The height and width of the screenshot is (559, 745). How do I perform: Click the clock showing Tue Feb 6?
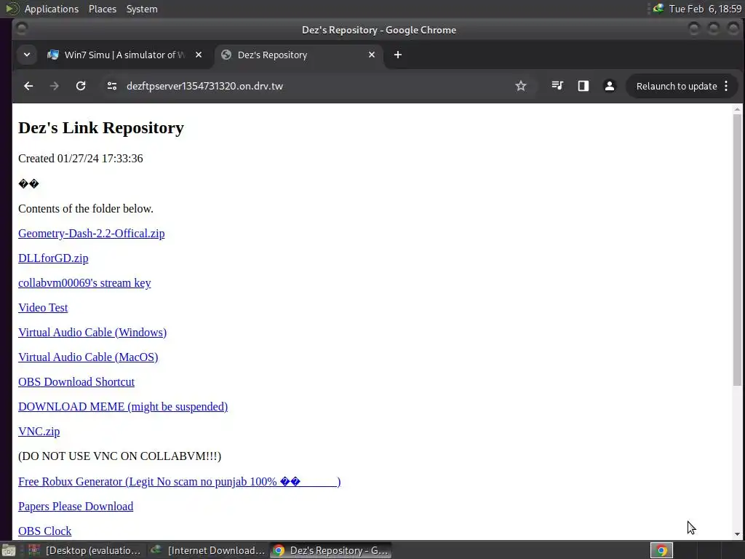tap(705, 9)
